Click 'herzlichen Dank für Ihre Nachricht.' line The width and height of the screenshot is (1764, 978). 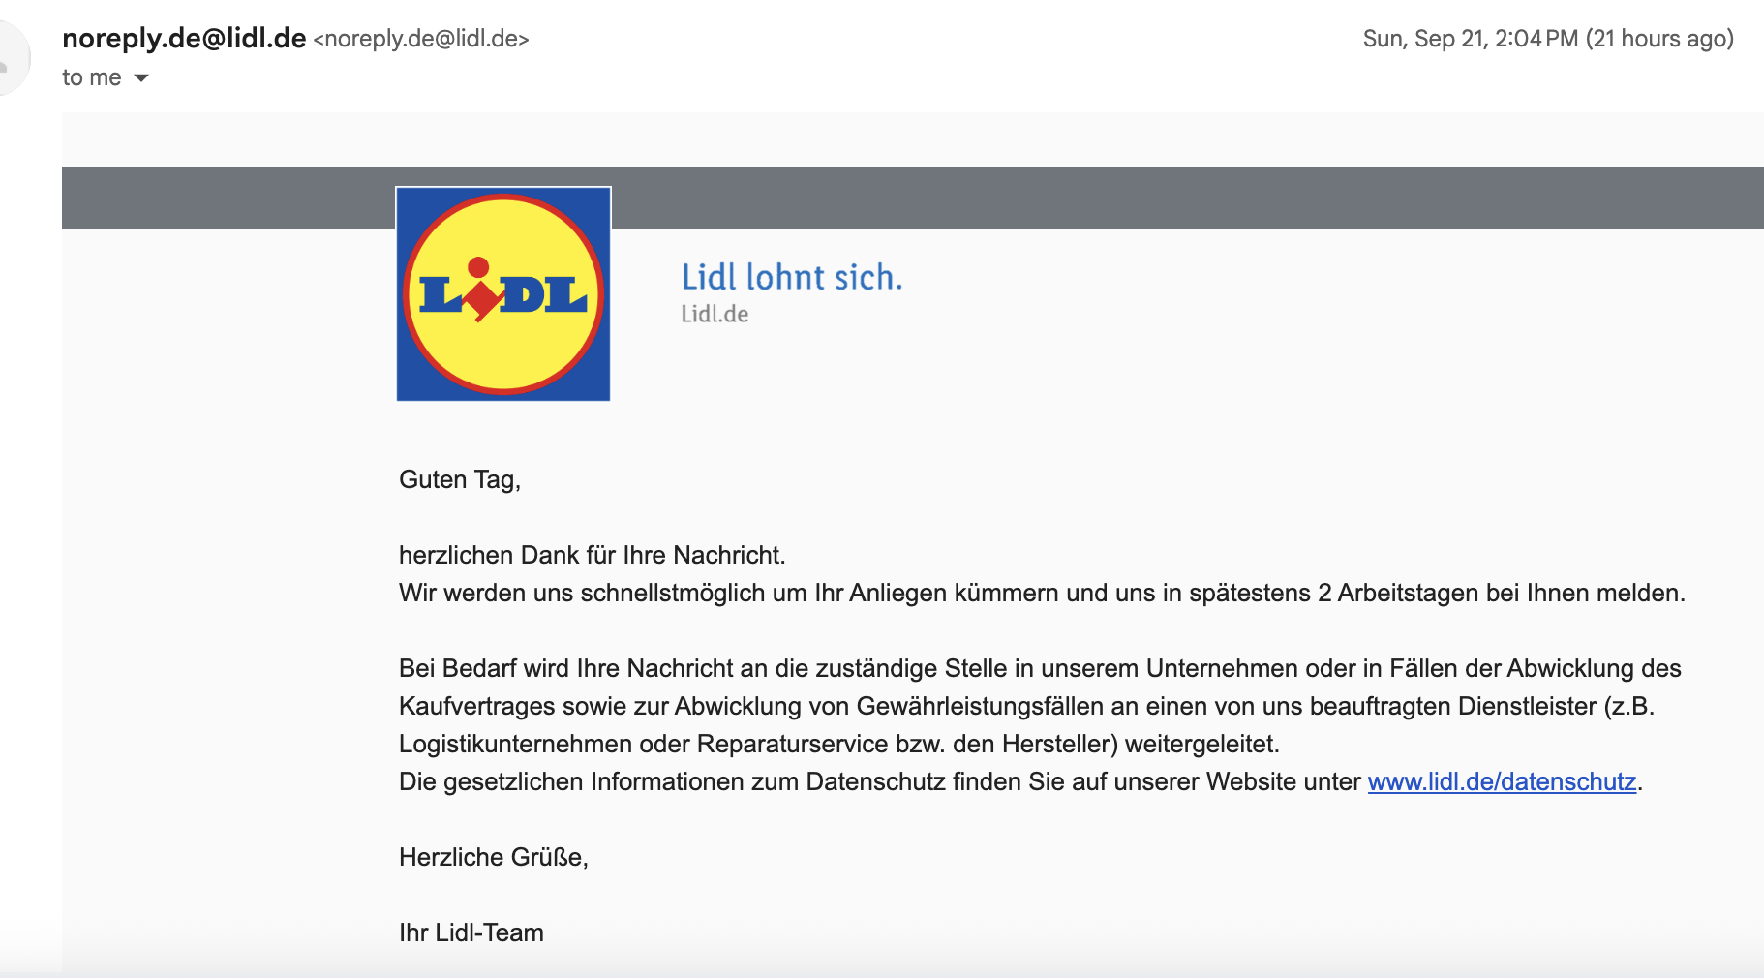pos(593,555)
